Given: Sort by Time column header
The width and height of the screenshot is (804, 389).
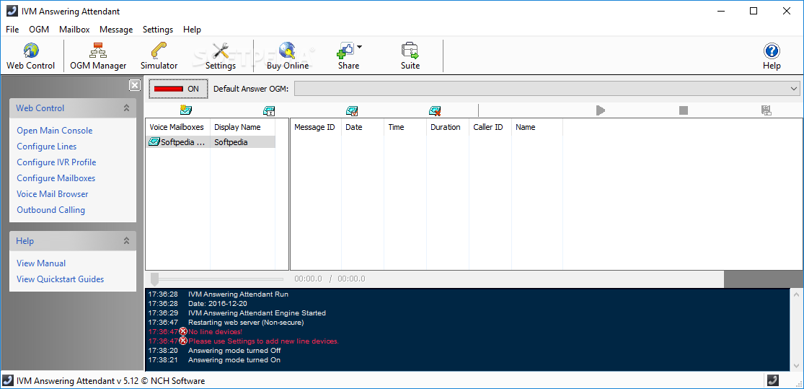Looking at the screenshot, I should [x=405, y=127].
